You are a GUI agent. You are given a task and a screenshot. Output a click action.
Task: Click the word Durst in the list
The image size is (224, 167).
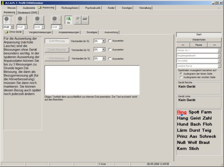click(x=194, y=130)
